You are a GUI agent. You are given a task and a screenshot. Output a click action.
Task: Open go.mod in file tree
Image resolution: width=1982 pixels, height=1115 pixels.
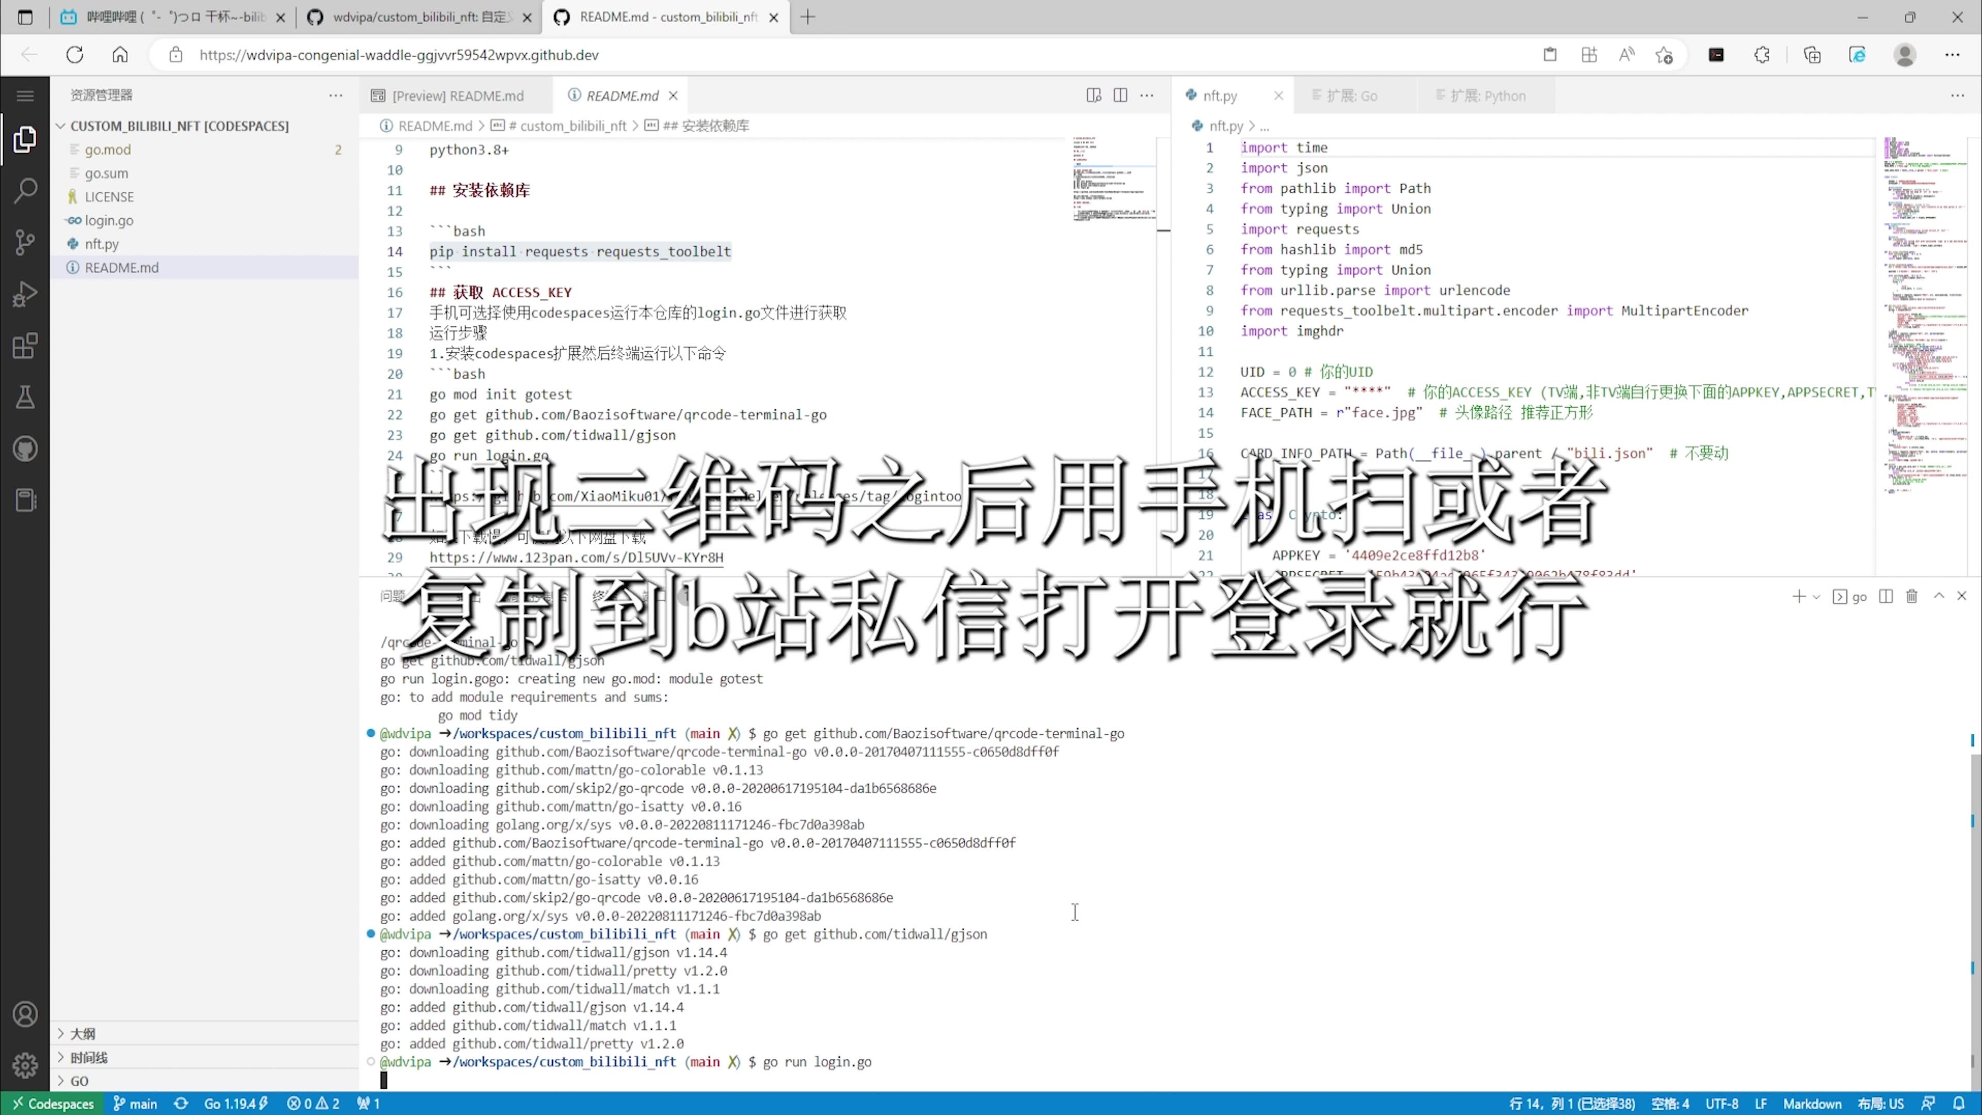pos(108,149)
